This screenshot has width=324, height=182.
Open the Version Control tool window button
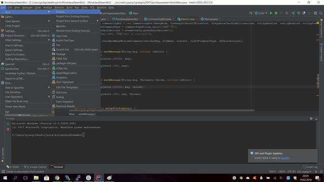[35, 167]
